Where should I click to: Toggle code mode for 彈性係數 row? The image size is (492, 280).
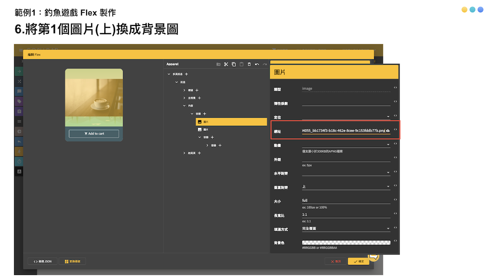tap(395, 102)
